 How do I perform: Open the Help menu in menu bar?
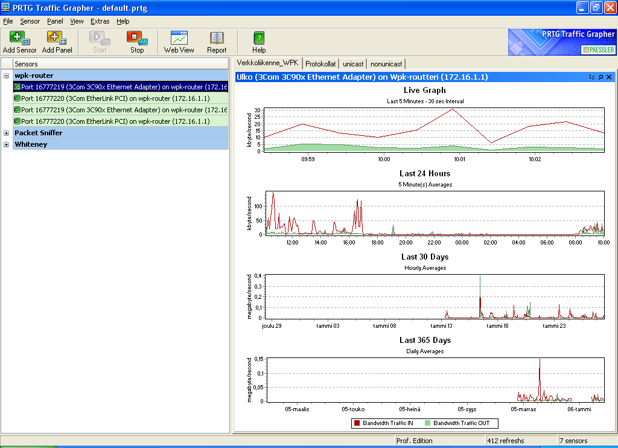point(123,21)
